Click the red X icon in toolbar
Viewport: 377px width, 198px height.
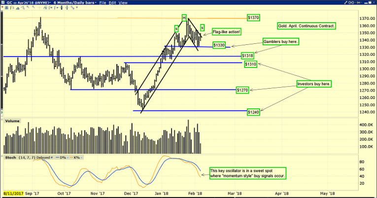click(2, 7)
